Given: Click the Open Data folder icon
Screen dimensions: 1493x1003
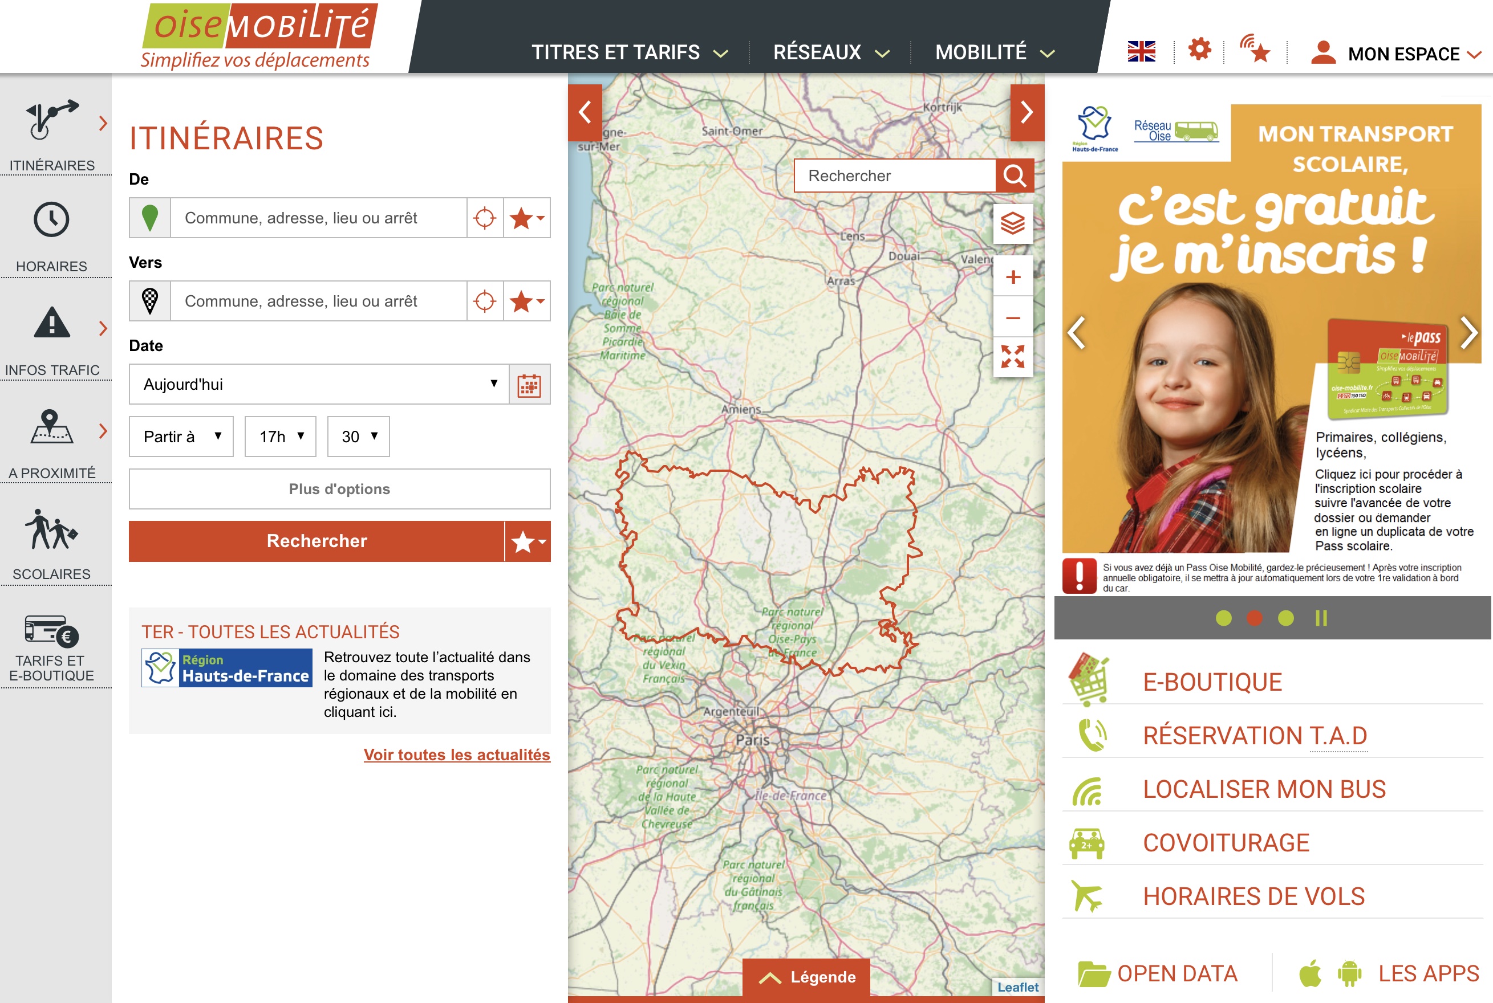Looking at the screenshot, I should click(1094, 974).
